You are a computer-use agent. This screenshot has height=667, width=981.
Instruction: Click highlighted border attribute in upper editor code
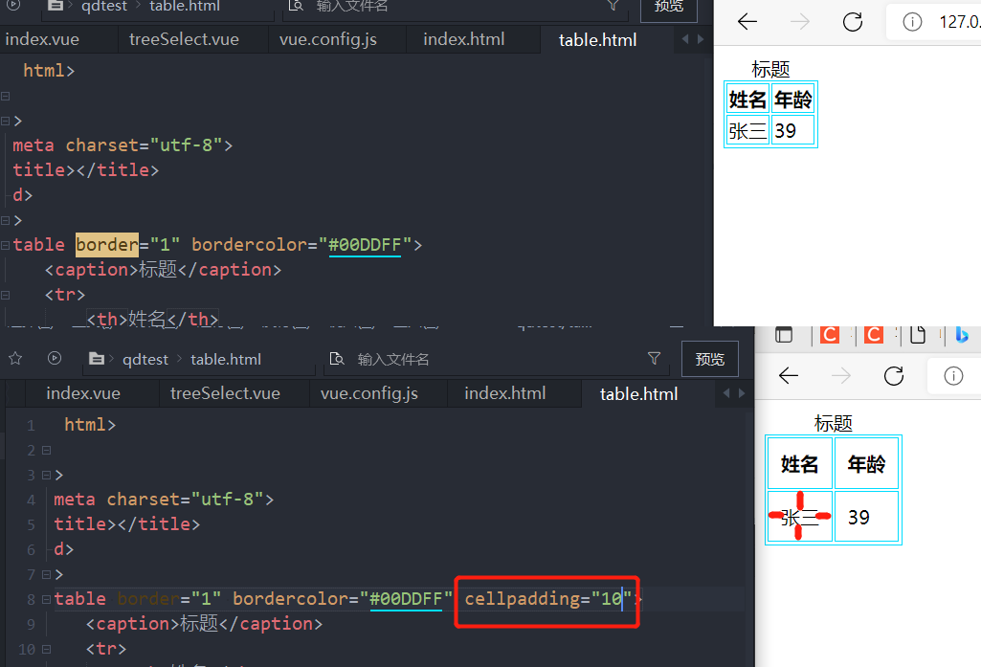click(107, 245)
